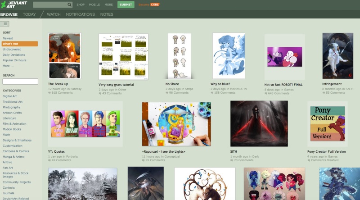Open the Notes tab
The image size is (360, 200).
coord(107,14)
